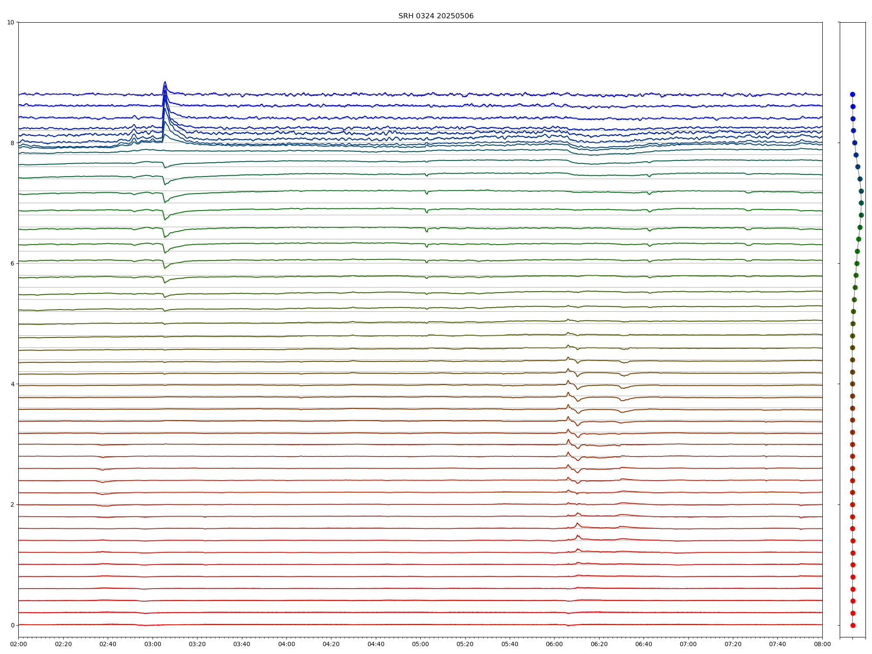872x654 pixels.
Task: Click the y-axis label 2
Action: click(x=13, y=504)
